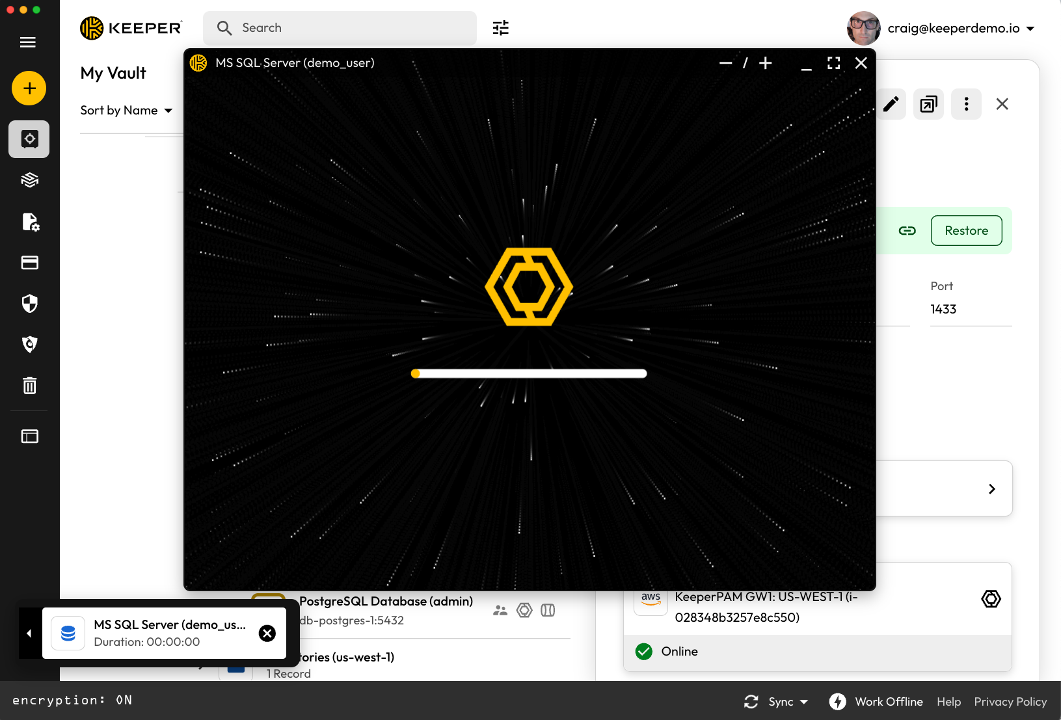This screenshot has height=720, width=1061.
Task: Expand the Sort by Name dropdown
Action: 126,111
